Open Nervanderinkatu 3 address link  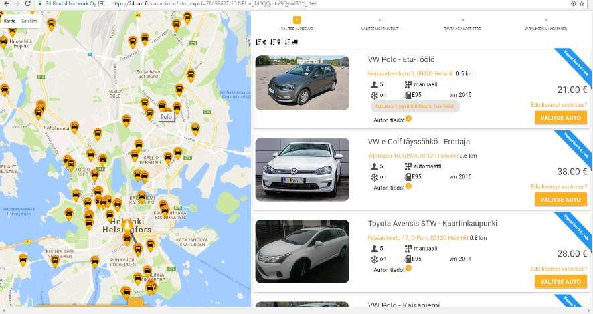pos(411,74)
